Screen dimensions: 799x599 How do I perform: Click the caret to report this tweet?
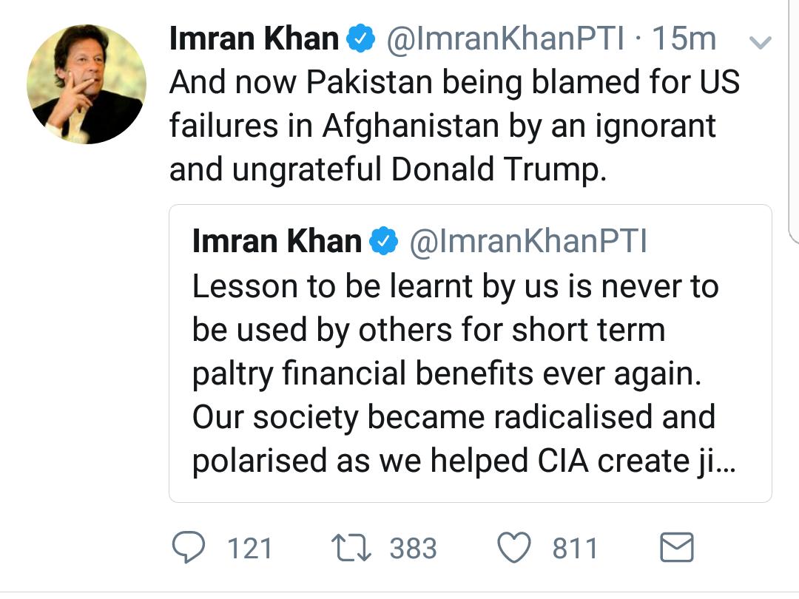pos(762,41)
